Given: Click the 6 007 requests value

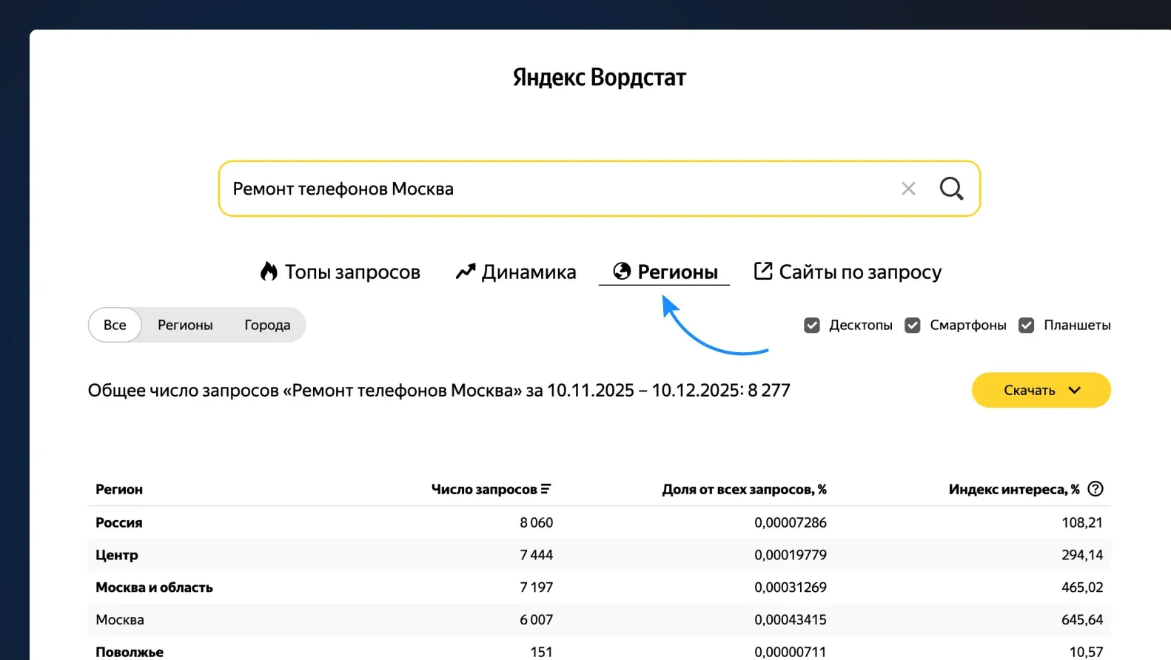Looking at the screenshot, I should pos(536,620).
